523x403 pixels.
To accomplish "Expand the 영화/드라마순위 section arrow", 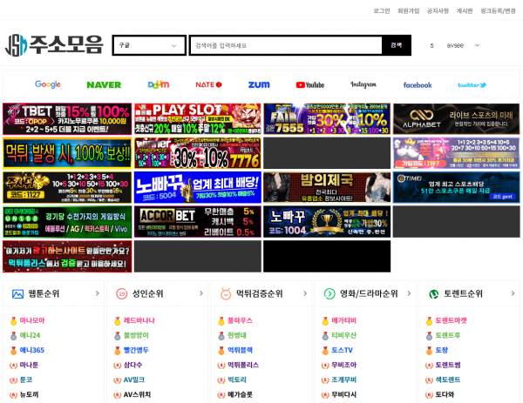I will (409, 293).
